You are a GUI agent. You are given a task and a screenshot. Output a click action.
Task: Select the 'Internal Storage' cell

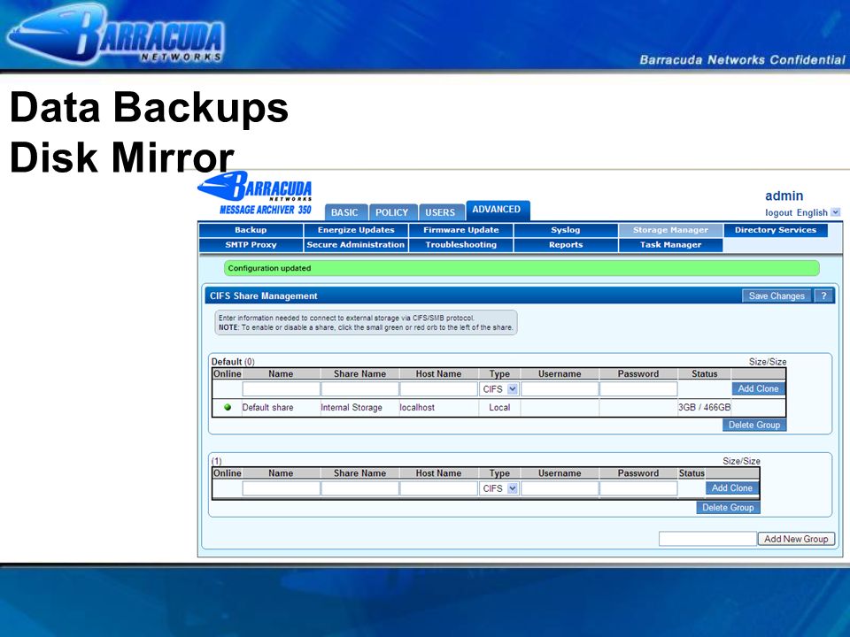point(352,407)
